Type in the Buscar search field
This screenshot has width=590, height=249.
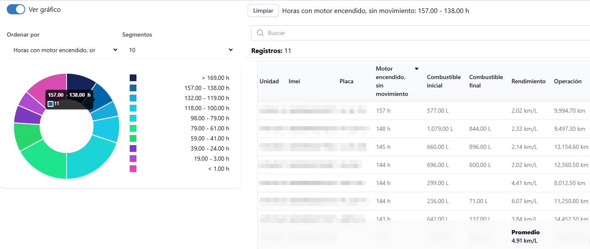click(421, 33)
